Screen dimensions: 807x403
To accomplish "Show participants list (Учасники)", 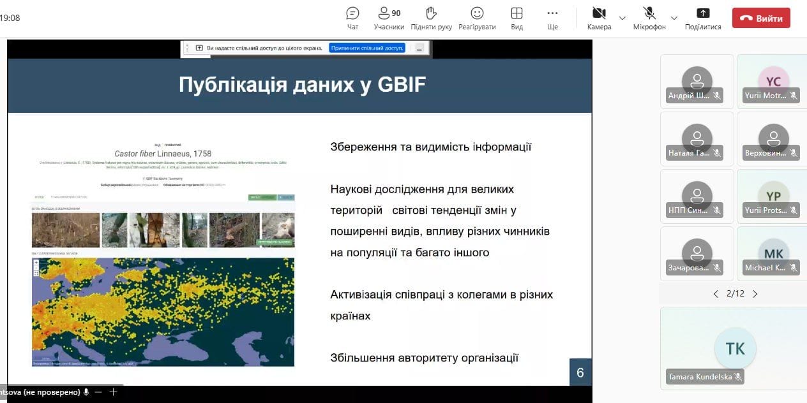I will (389, 18).
